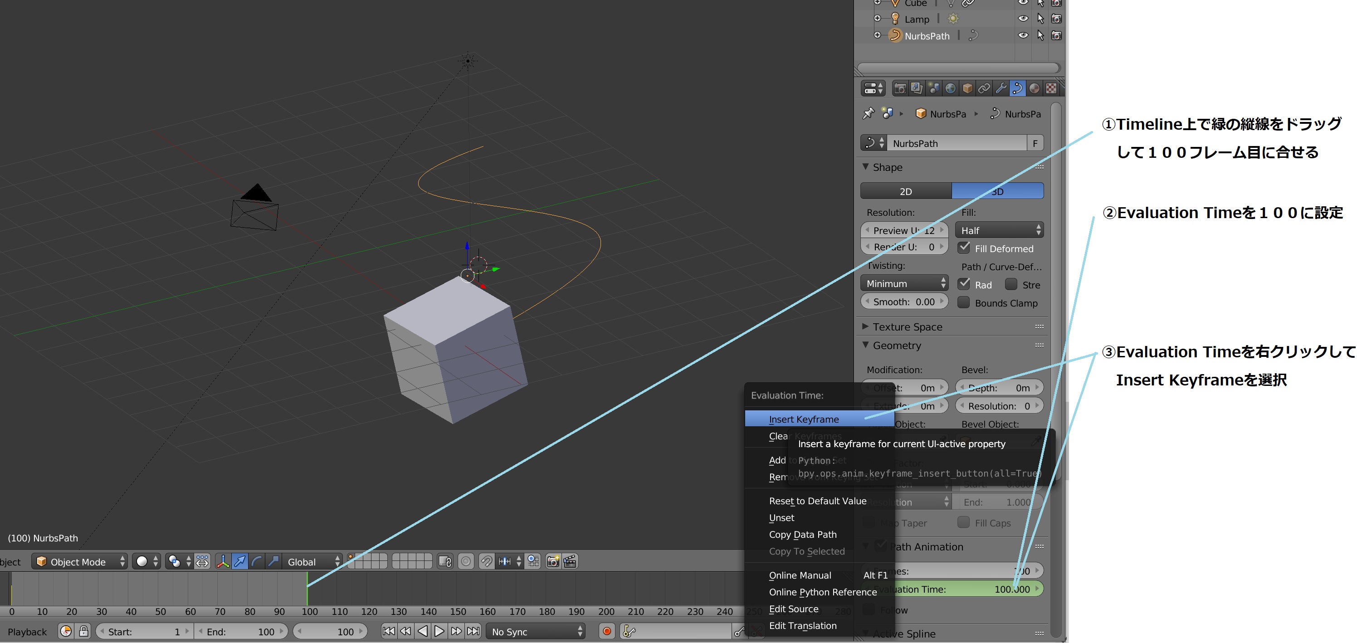This screenshot has height=643, width=1357.
Task: Choose Online Python Reference
Action: tap(820, 592)
